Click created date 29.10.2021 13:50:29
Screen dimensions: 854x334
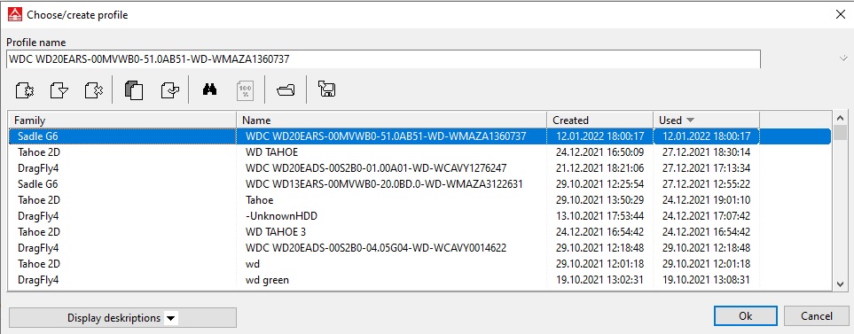point(600,200)
